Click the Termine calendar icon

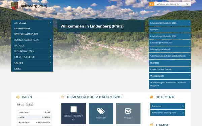click(x=151, y=125)
